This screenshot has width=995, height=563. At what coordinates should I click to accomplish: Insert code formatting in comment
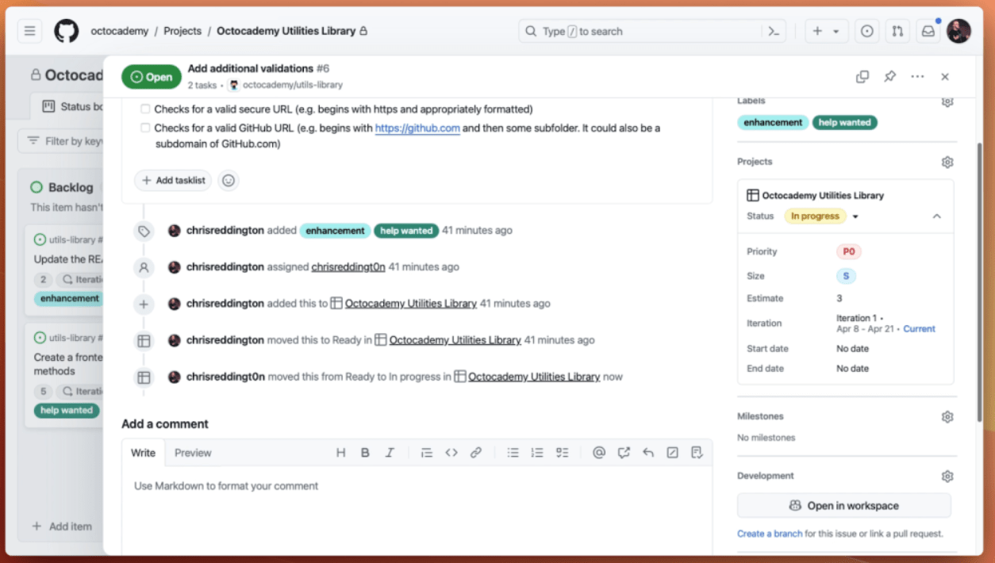click(451, 453)
